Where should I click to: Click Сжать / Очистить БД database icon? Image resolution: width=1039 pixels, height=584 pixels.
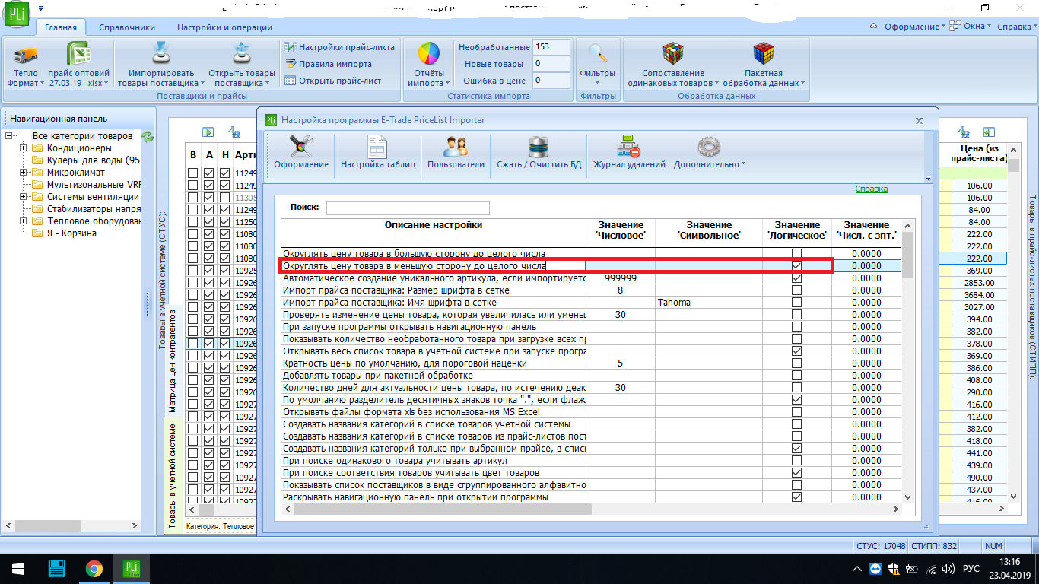coord(539,146)
